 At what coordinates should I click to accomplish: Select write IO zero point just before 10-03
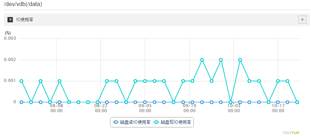230,102
